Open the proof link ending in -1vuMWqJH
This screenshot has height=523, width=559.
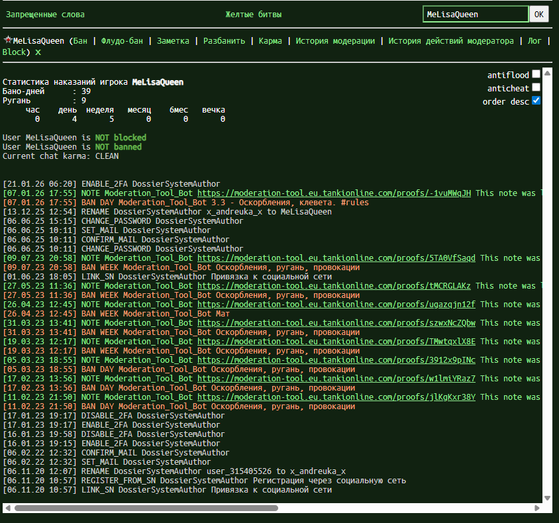(334, 193)
